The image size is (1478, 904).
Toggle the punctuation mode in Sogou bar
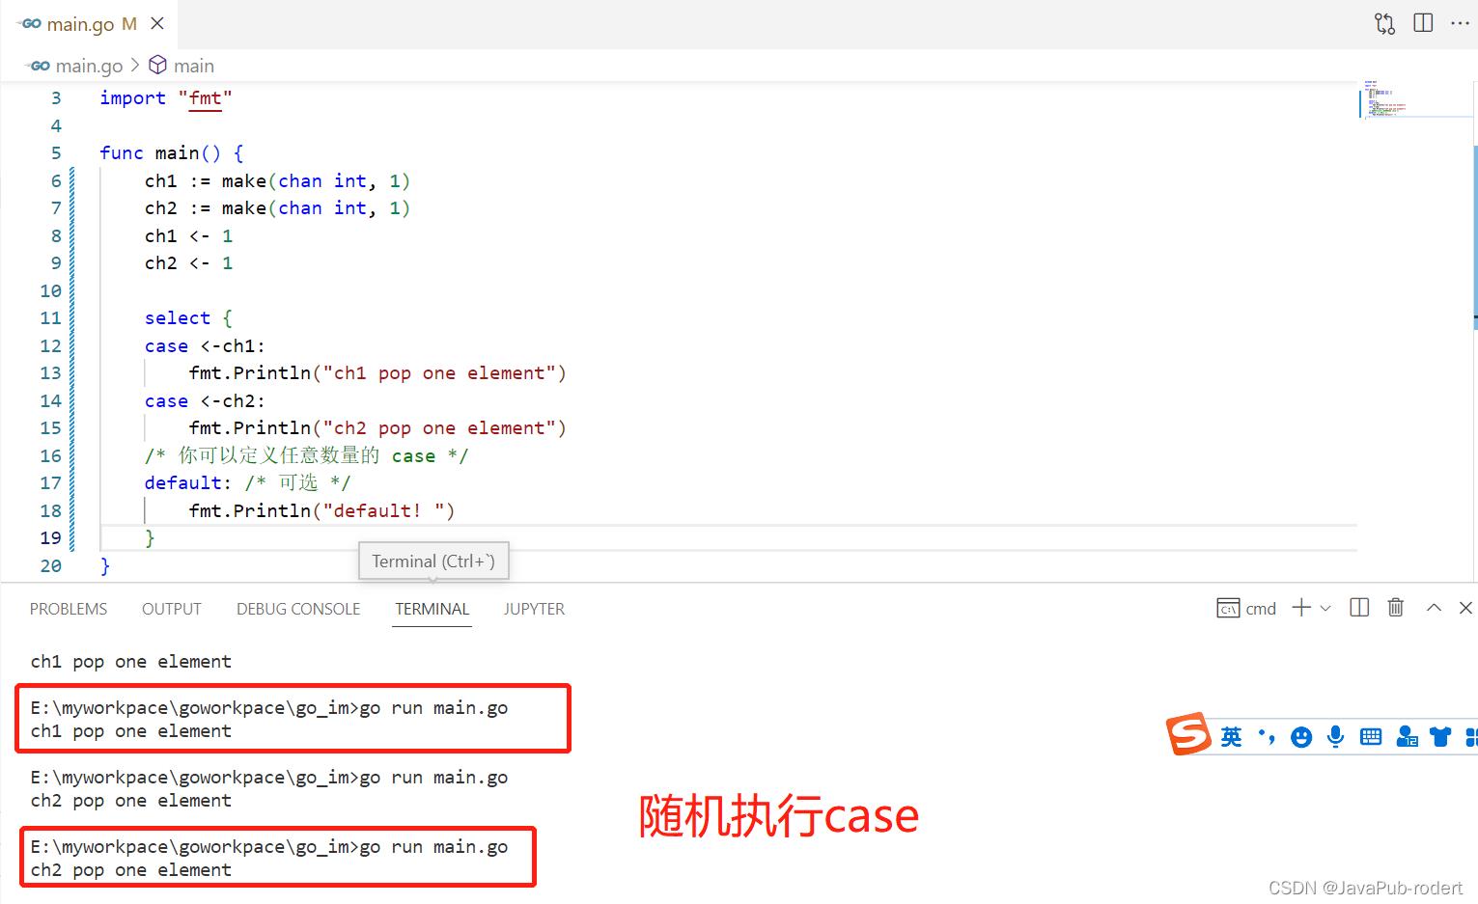pyautogui.click(x=1267, y=737)
